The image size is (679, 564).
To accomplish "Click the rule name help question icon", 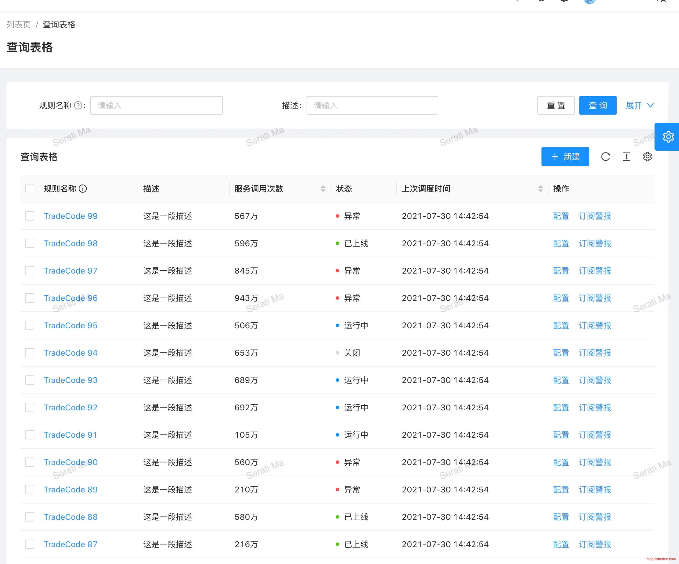I will [x=78, y=106].
